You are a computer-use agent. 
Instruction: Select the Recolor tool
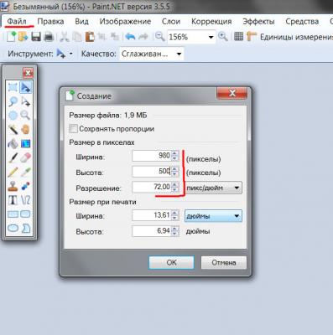26,186
